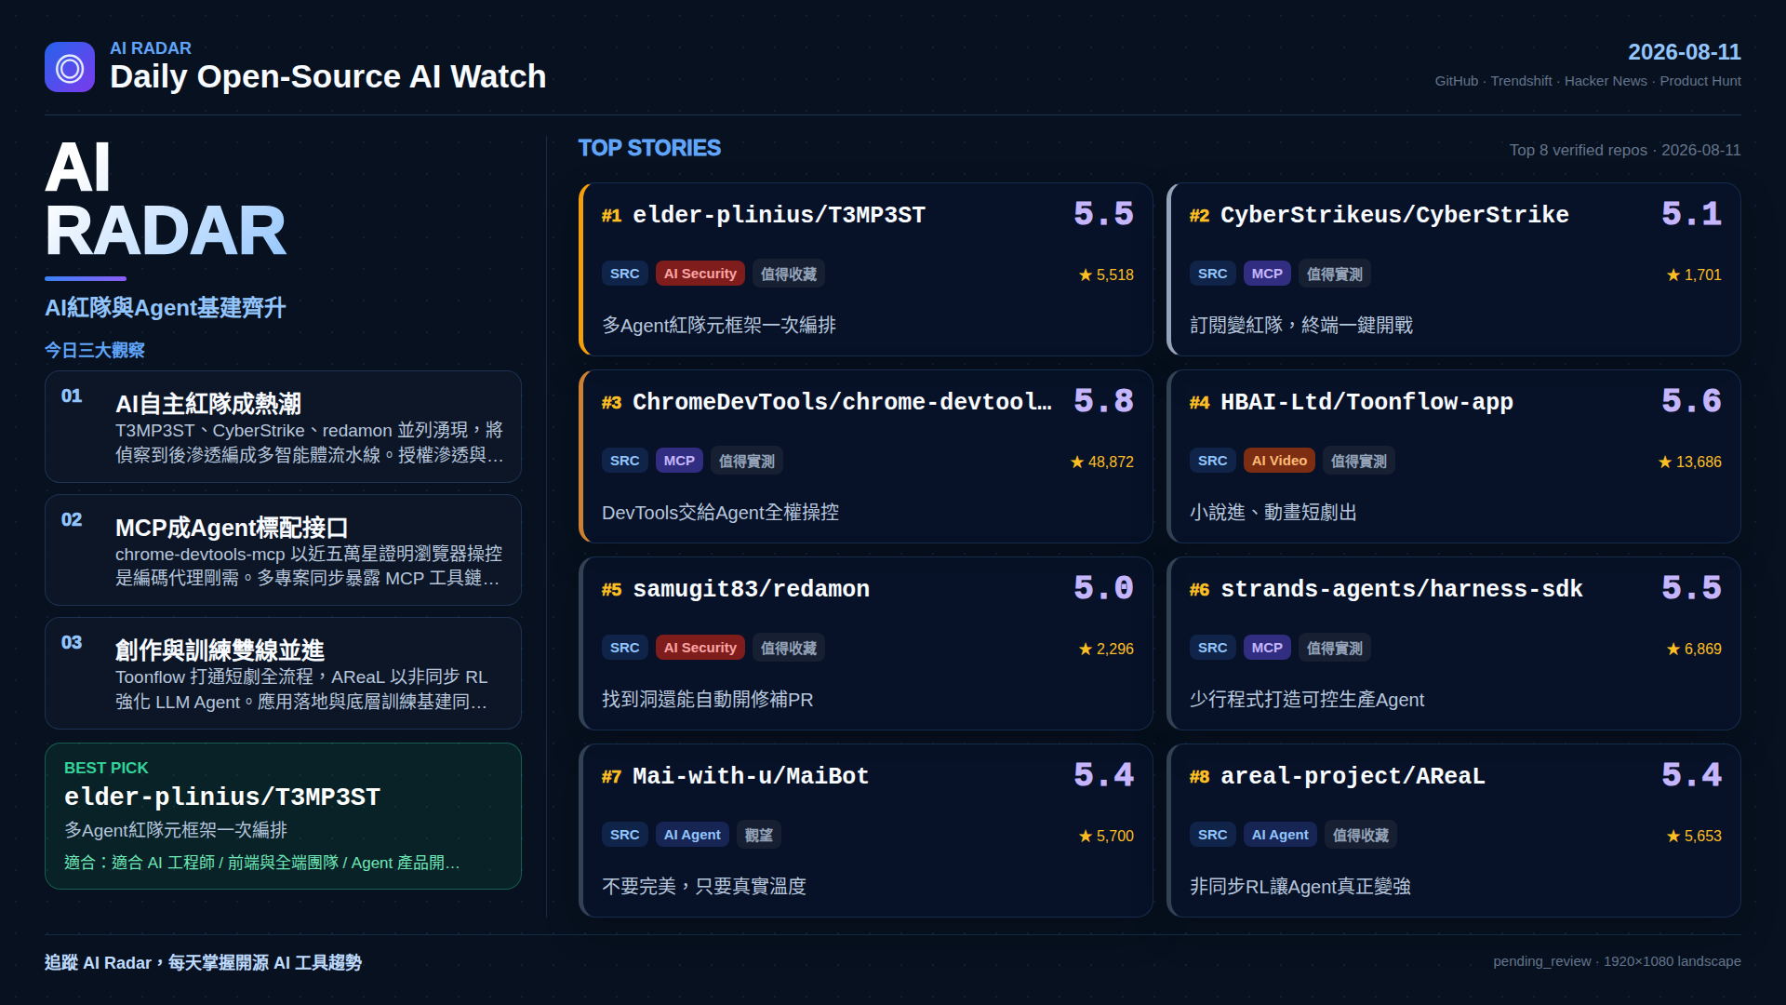Open the BEST PICK elder-plinius/T3MP3ST card
Image resolution: width=1786 pixels, height=1005 pixels.
pyautogui.click(x=283, y=816)
